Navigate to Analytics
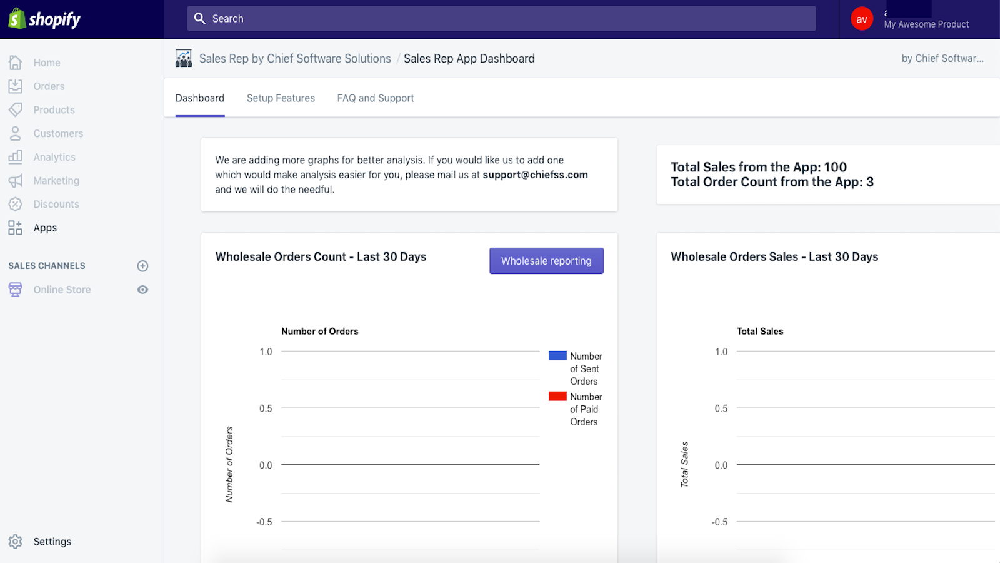 pos(54,157)
